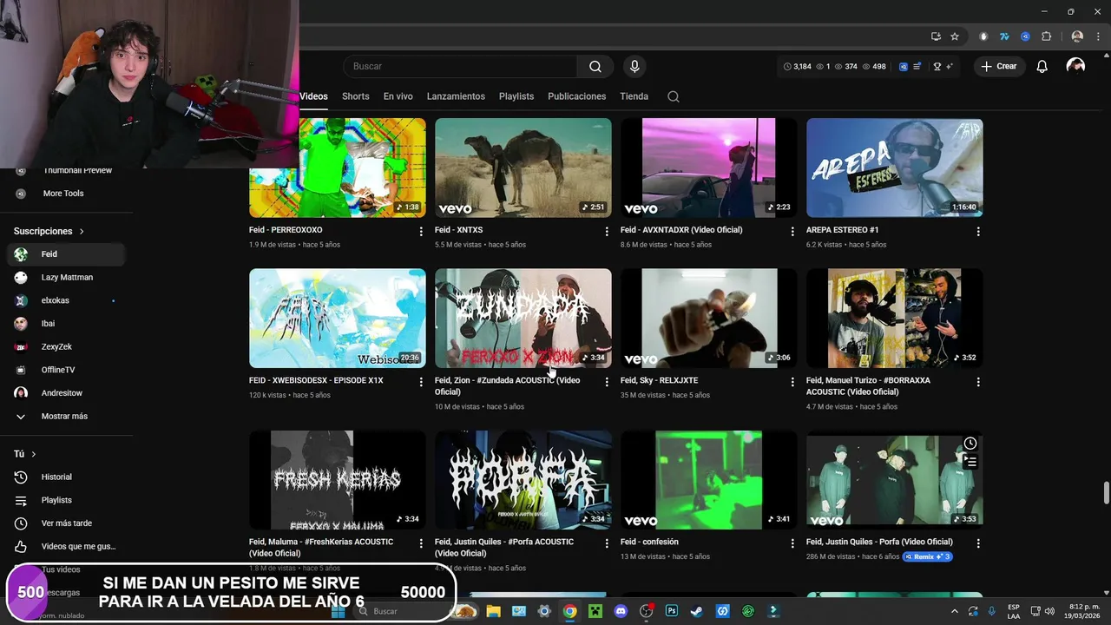Play the RELXJXTE thumbnail
Screen dimensions: 1111x625
(x=709, y=319)
